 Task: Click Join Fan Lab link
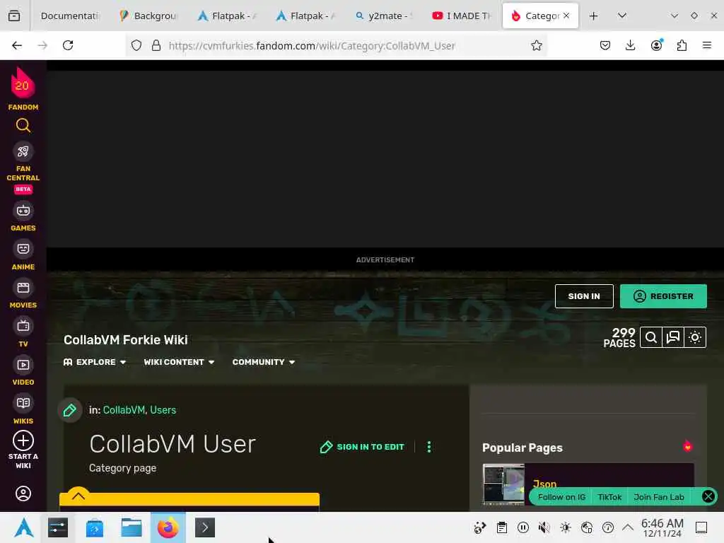tap(659, 497)
